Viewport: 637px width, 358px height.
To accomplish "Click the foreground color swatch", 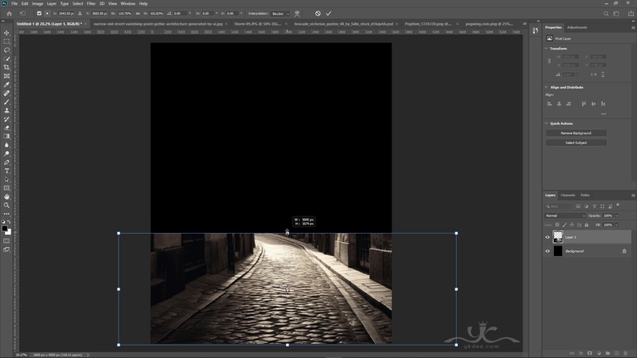I will coord(4,229).
